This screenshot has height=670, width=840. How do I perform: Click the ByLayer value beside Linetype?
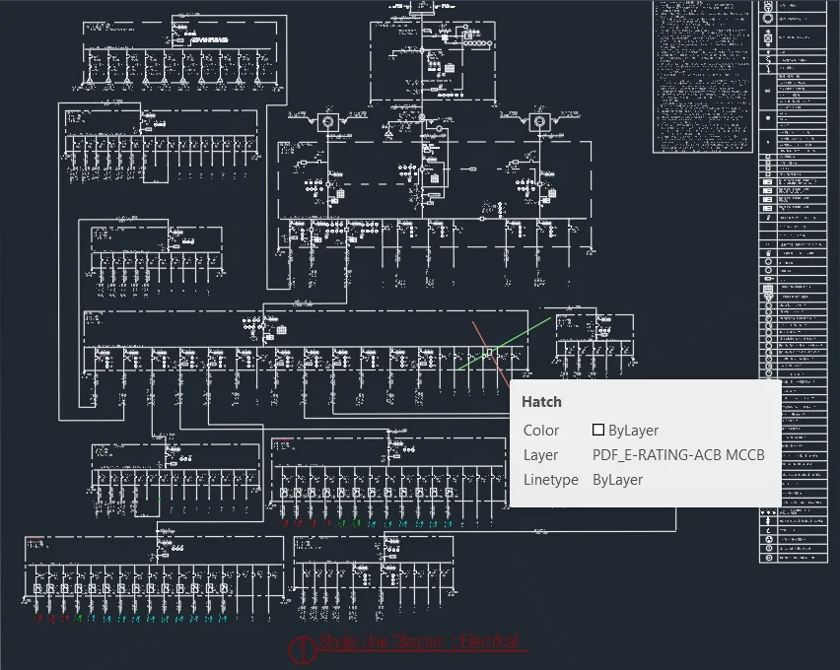[618, 480]
